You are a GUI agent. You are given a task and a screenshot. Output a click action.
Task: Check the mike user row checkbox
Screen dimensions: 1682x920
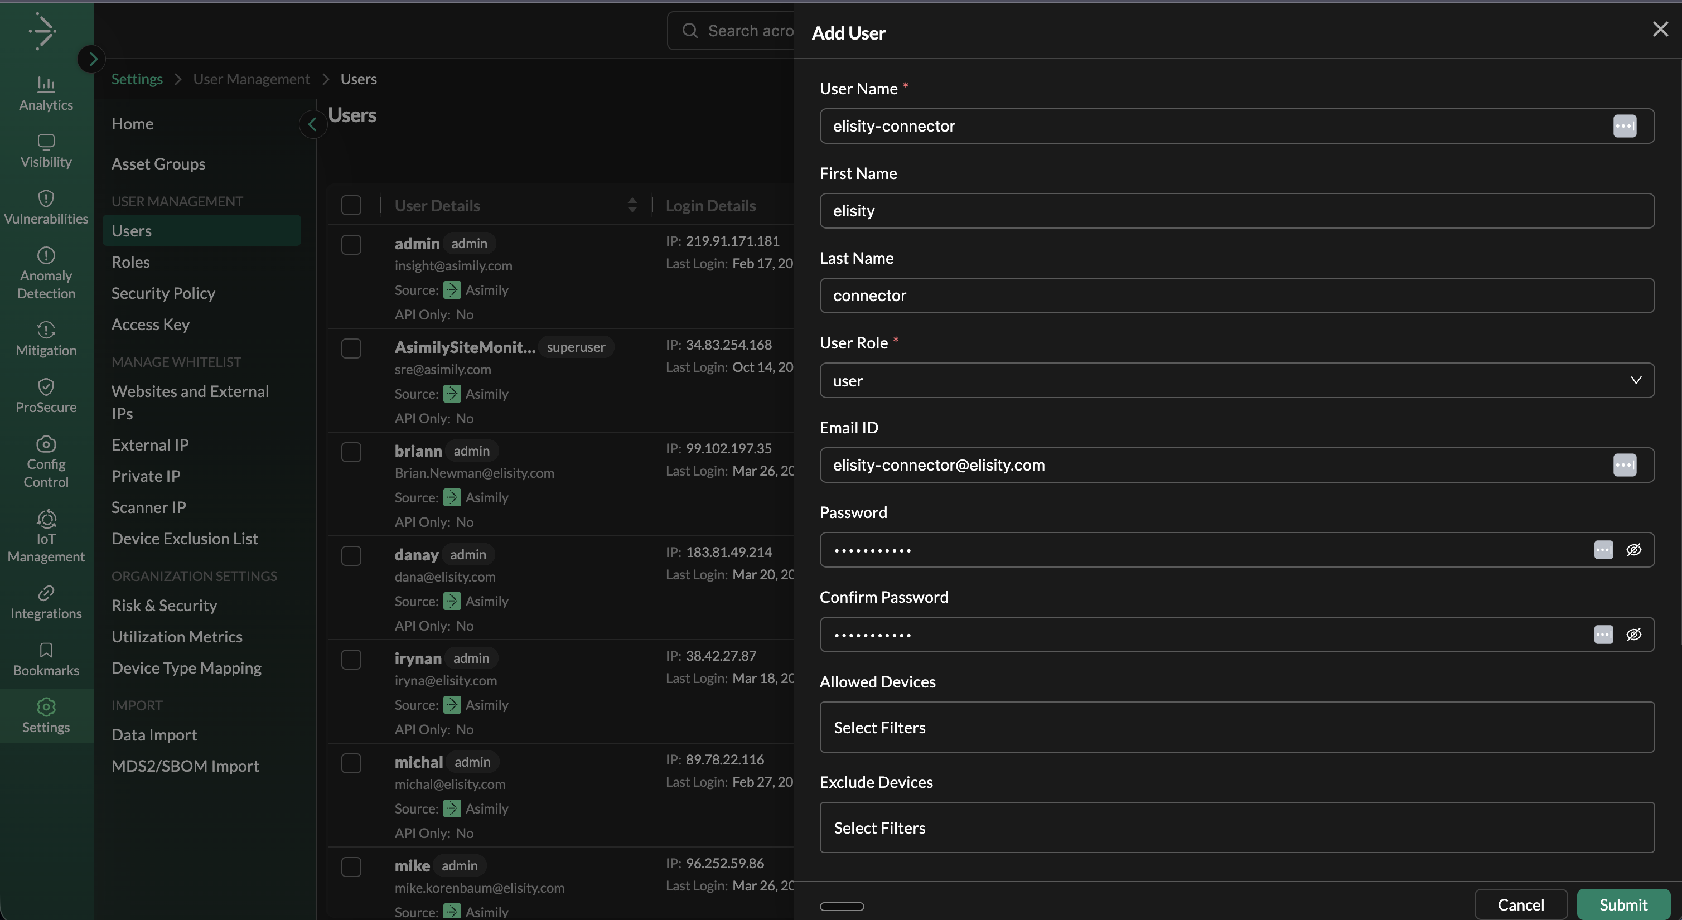pos(351,867)
